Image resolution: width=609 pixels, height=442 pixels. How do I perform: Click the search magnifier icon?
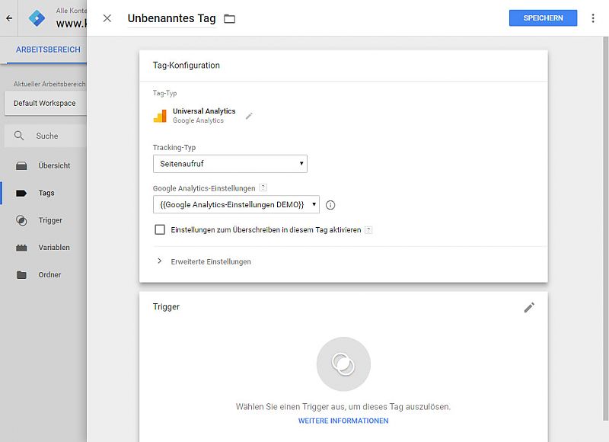(19, 136)
